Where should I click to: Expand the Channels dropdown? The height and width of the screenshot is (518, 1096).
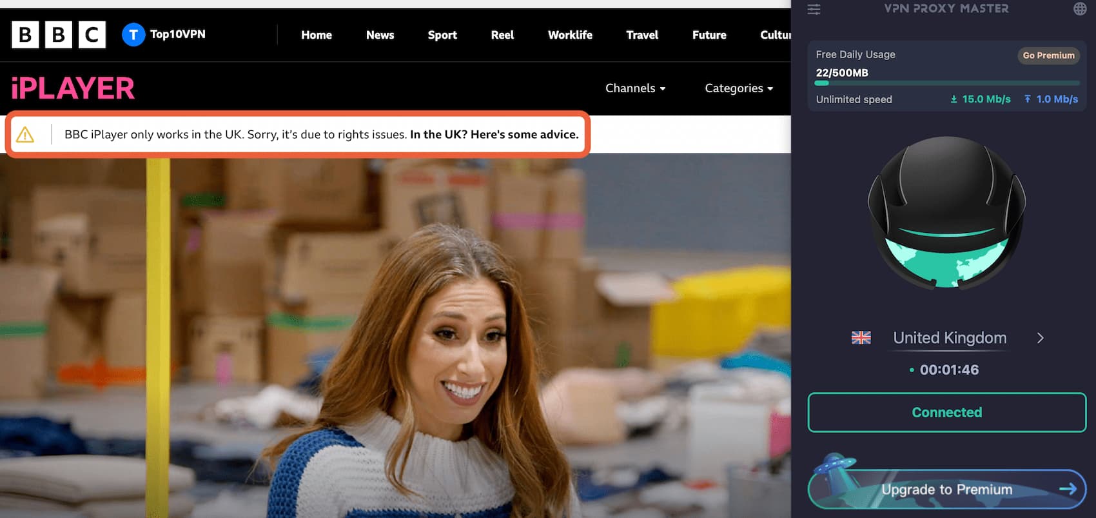click(x=635, y=88)
